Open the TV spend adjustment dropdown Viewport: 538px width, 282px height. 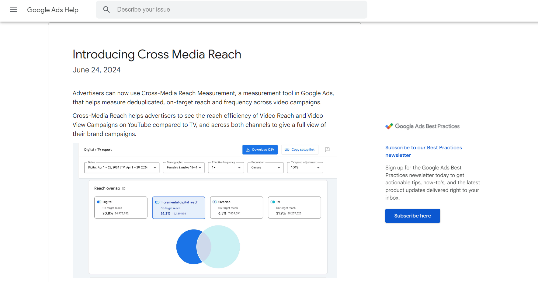[x=305, y=168]
